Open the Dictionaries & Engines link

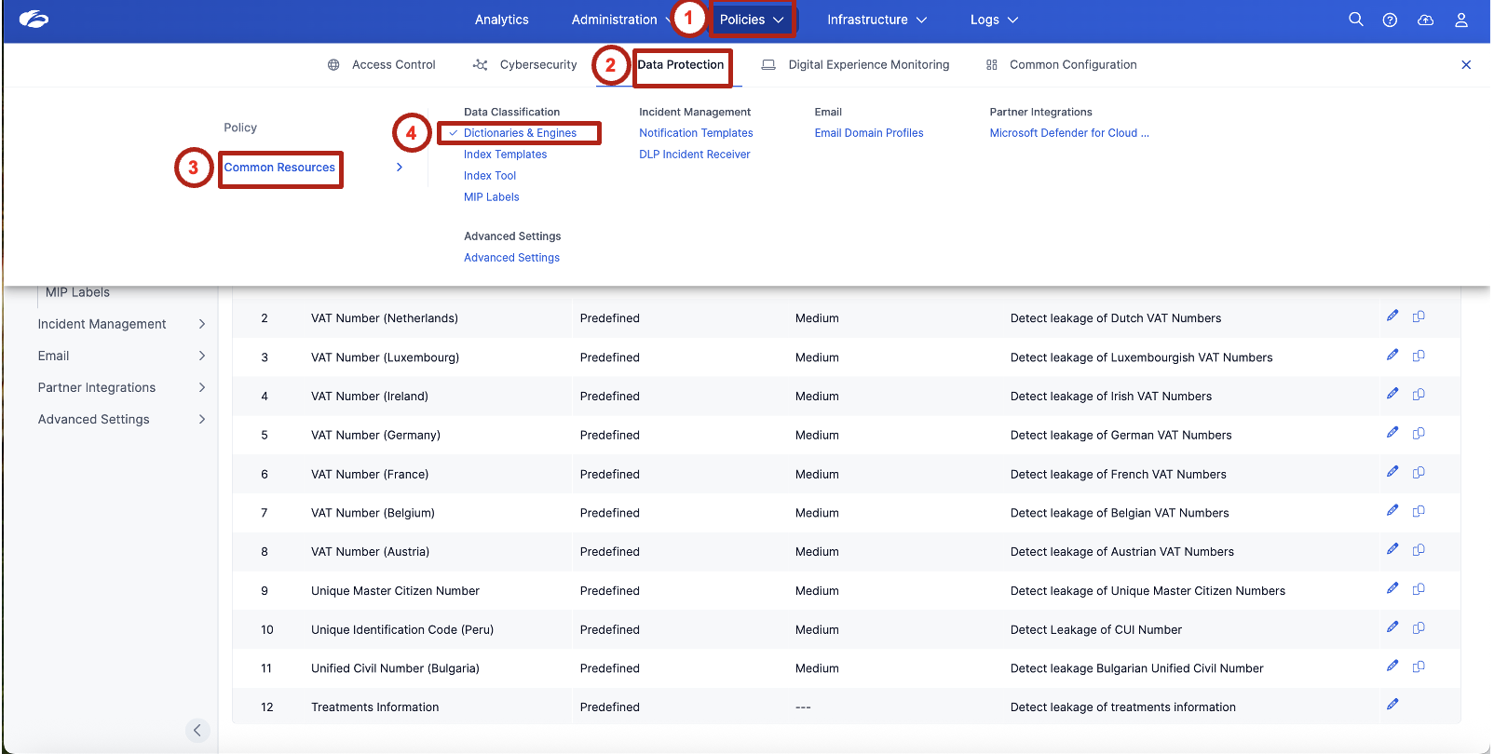(520, 133)
